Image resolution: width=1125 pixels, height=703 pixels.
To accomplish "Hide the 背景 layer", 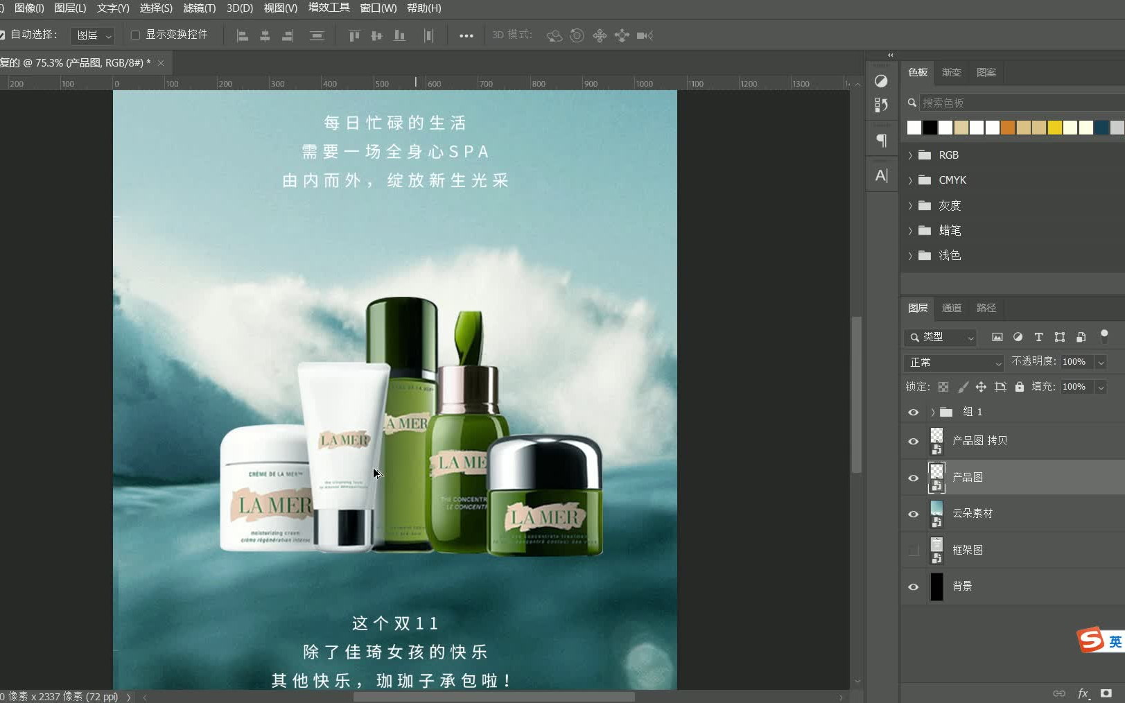I will (x=914, y=587).
